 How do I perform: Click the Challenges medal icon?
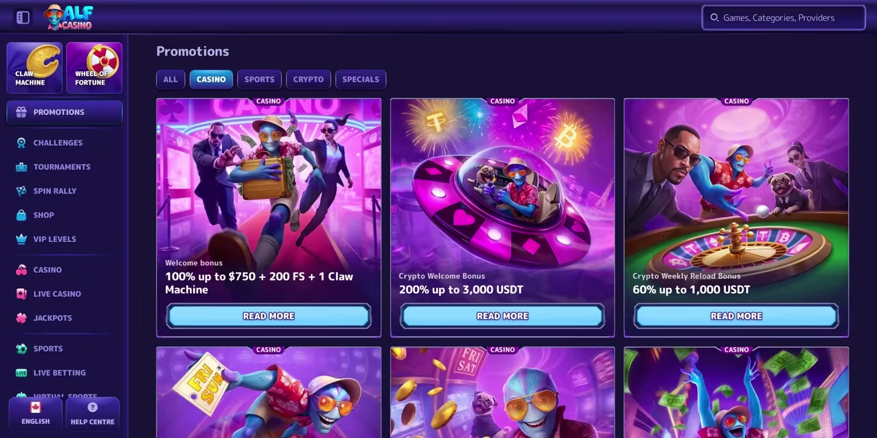coord(21,143)
